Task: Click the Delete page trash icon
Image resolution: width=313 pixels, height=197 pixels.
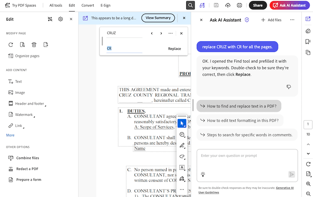Action: click(x=34, y=44)
